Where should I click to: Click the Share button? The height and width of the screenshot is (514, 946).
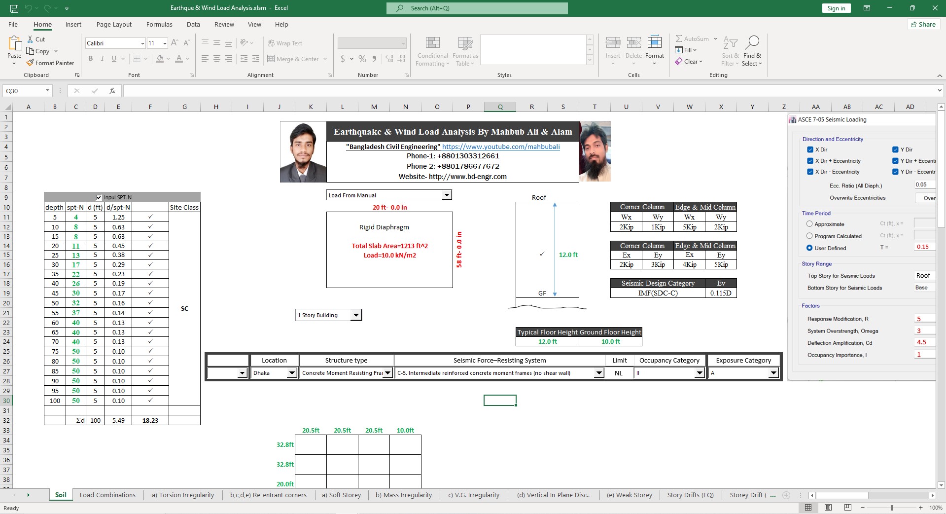click(923, 25)
